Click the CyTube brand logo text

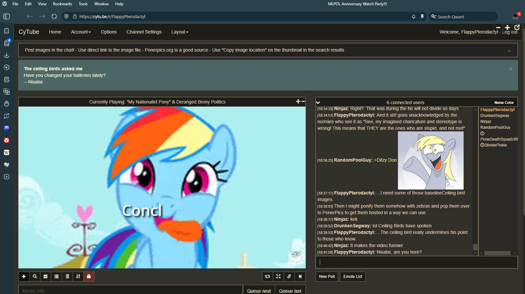coord(29,32)
